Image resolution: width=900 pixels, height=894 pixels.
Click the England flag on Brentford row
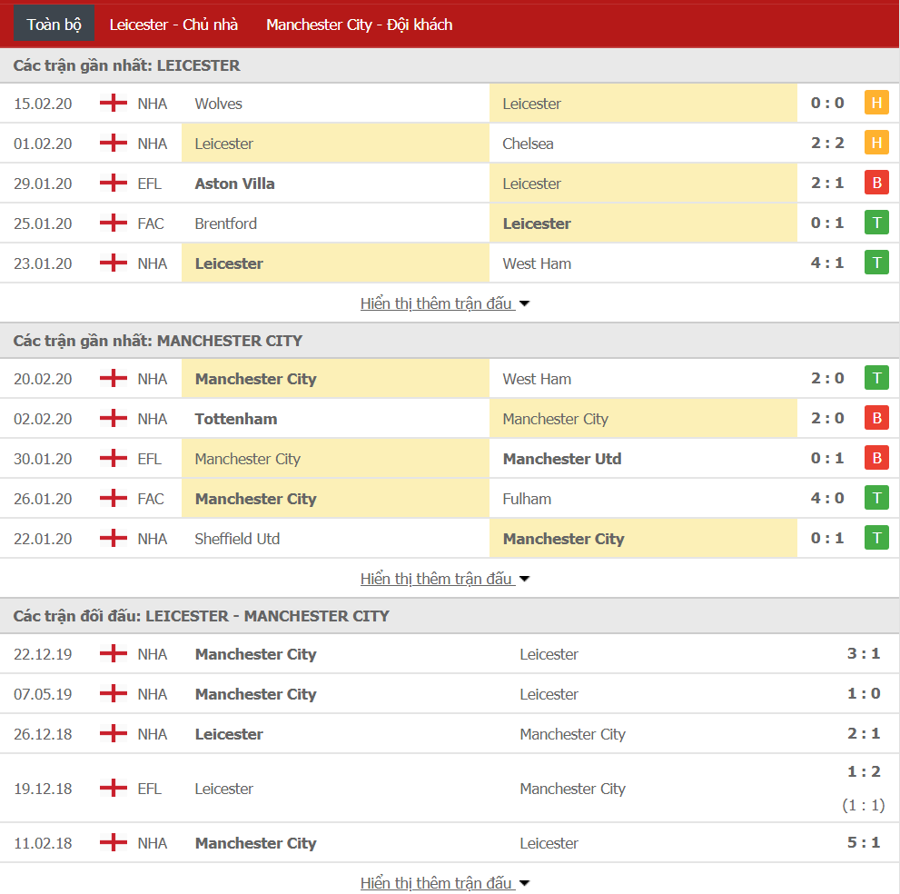coord(114,223)
